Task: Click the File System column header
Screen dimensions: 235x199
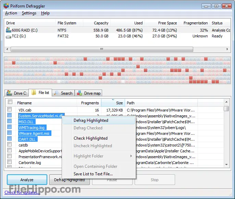Action: [69, 23]
